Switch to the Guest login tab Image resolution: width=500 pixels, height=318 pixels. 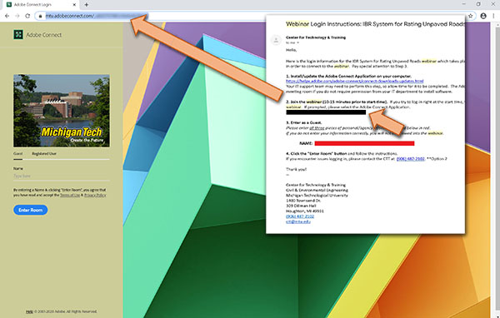17,153
